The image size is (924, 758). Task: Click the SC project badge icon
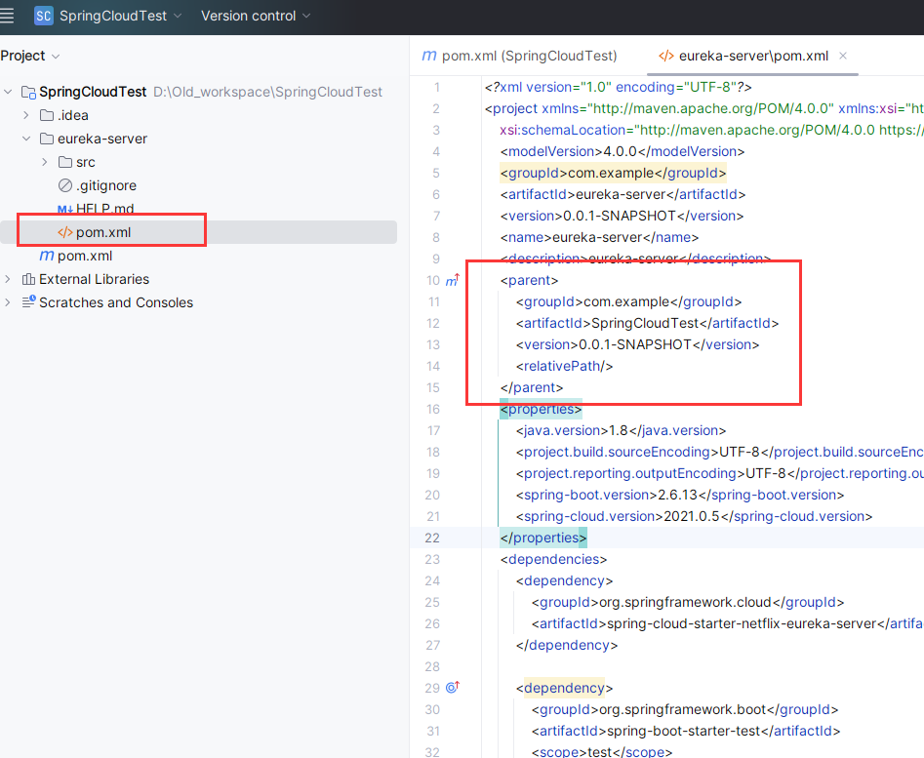click(x=43, y=16)
